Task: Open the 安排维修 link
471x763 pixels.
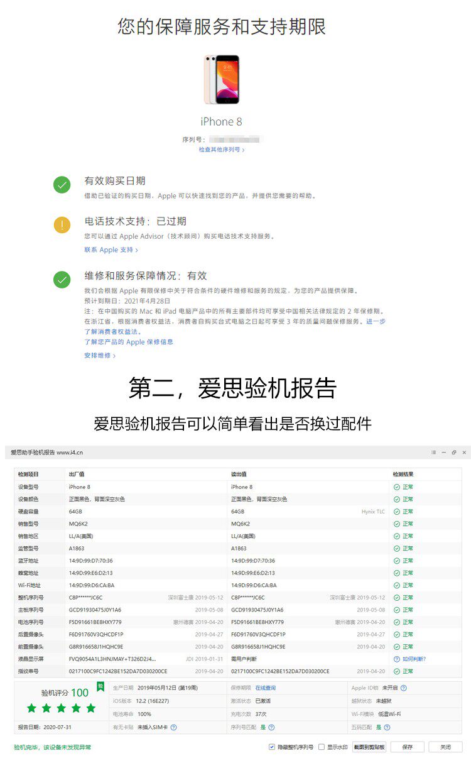Action: click(x=100, y=356)
